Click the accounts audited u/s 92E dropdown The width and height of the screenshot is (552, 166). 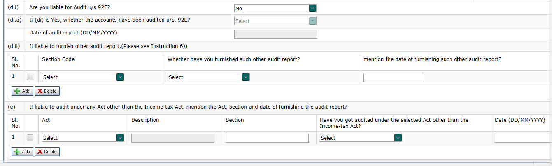(x=275, y=21)
